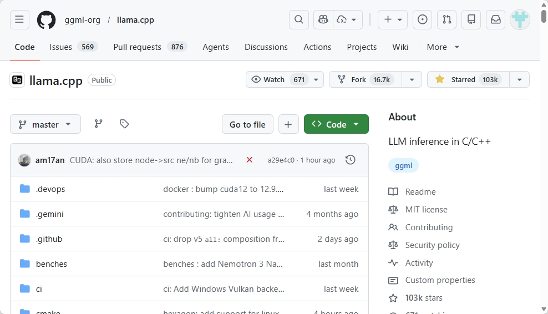This screenshot has height=314, width=548.
Task: Open the am17an author link
Action: tap(50, 160)
